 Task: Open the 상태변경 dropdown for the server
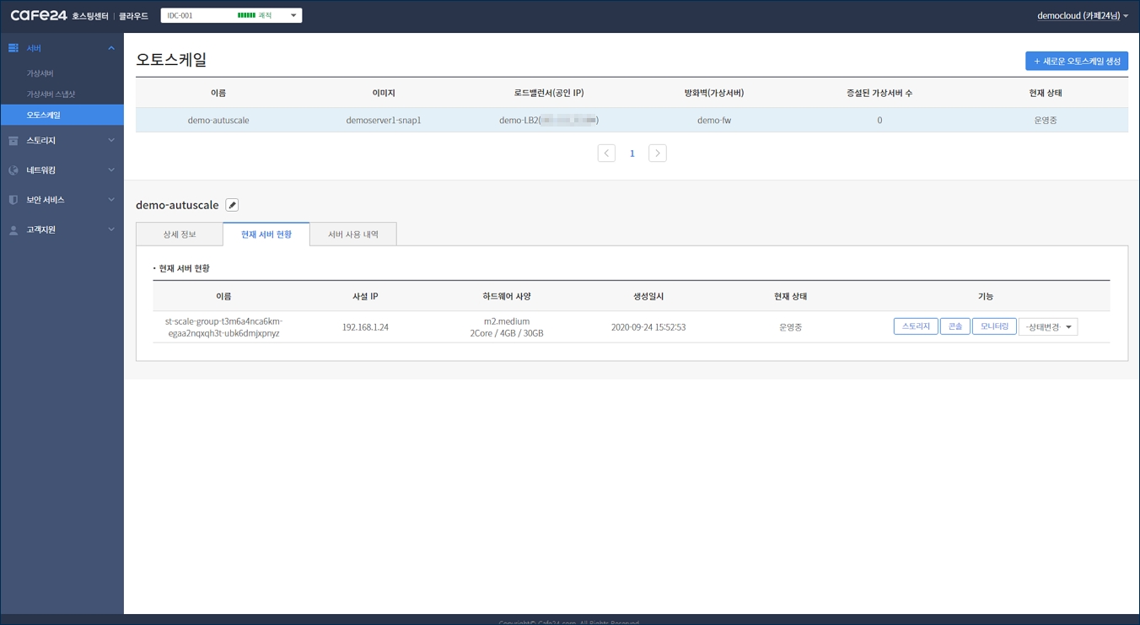pos(1047,327)
